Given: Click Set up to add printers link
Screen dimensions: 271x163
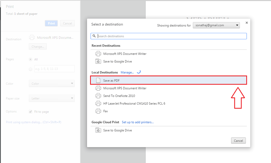Looking at the screenshot, I should click(x=138, y=122).
